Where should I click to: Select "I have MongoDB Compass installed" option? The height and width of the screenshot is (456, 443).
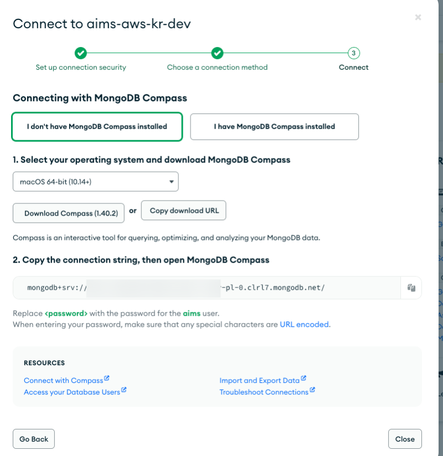(x=274, y=127)
